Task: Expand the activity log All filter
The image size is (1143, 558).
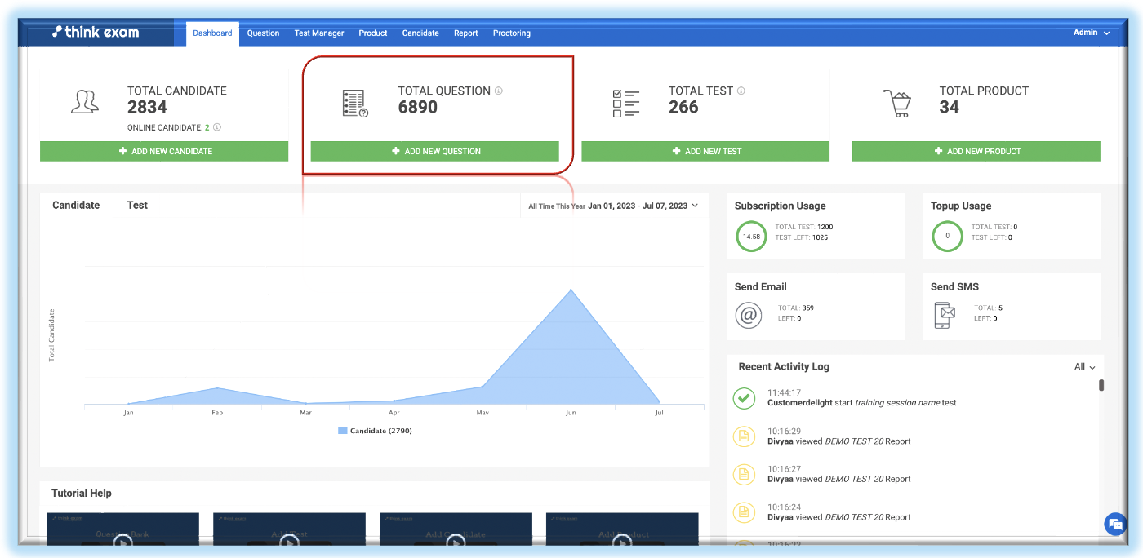Action: point(1084,367)
